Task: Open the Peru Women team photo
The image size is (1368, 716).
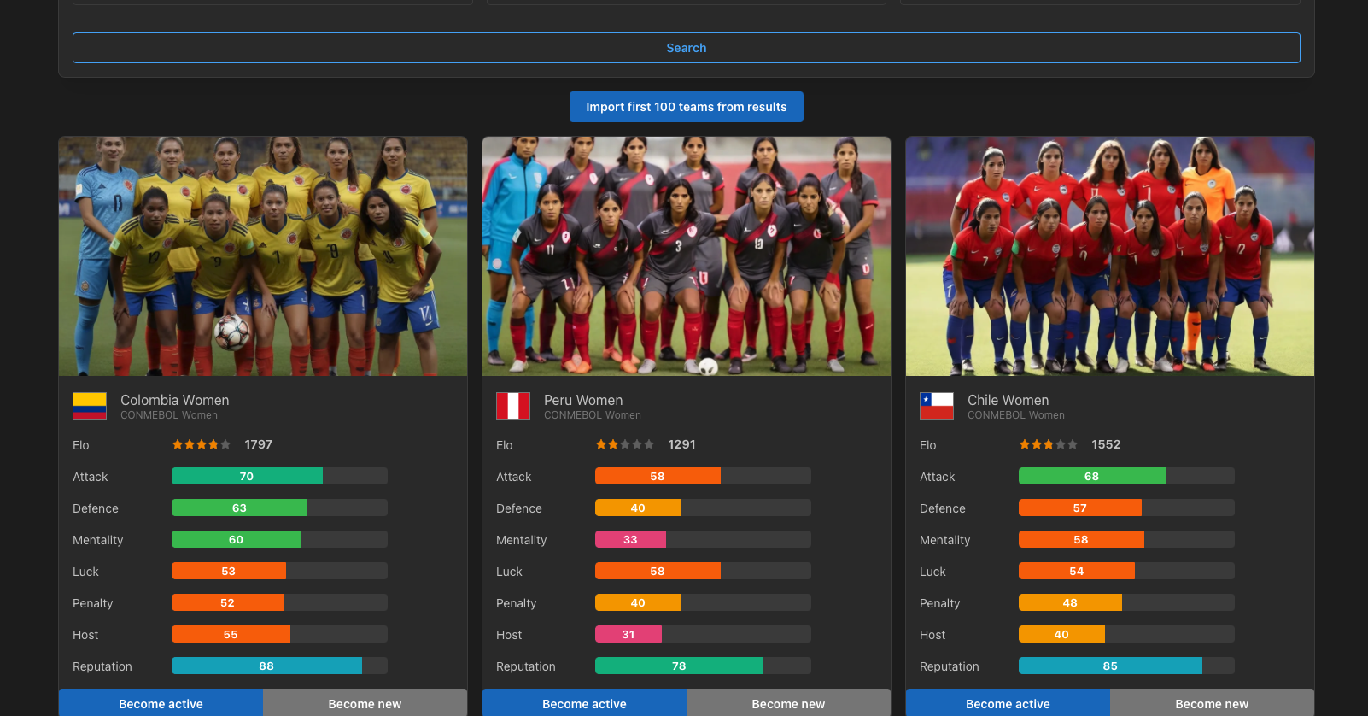Action: [x=687, y=256]
